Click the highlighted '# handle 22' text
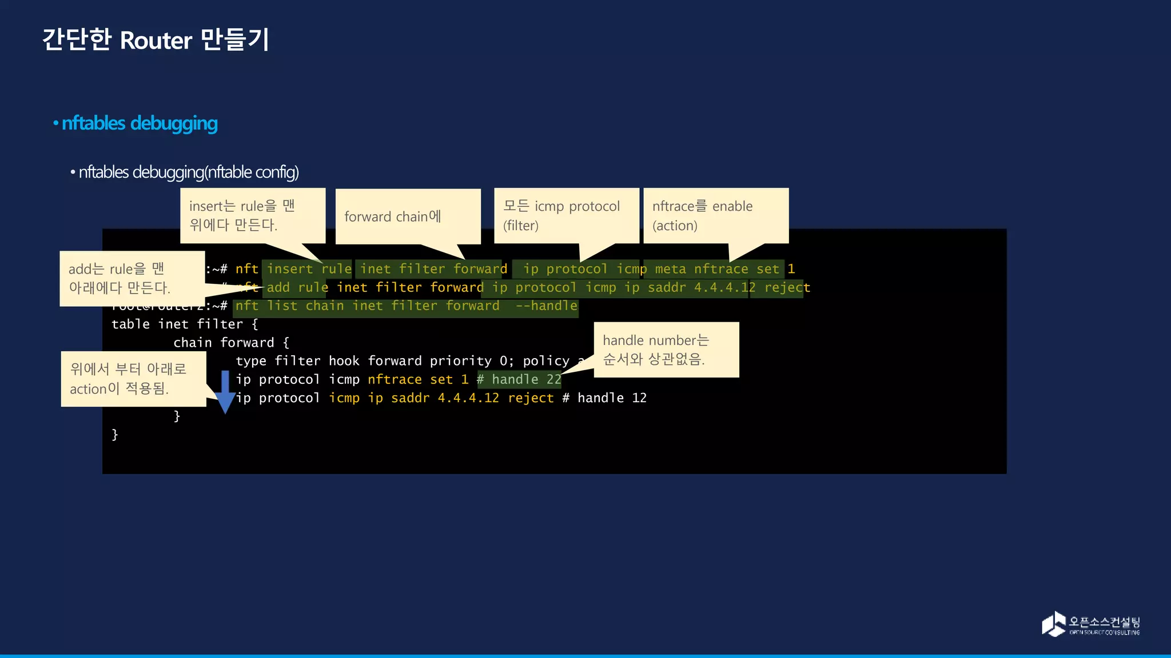Screen dimensions: 1171x658 [519, 380]
